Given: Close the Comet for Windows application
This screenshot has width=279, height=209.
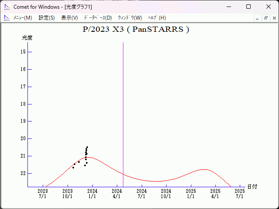Looking at the screenshot, I should tap(268, 7).
